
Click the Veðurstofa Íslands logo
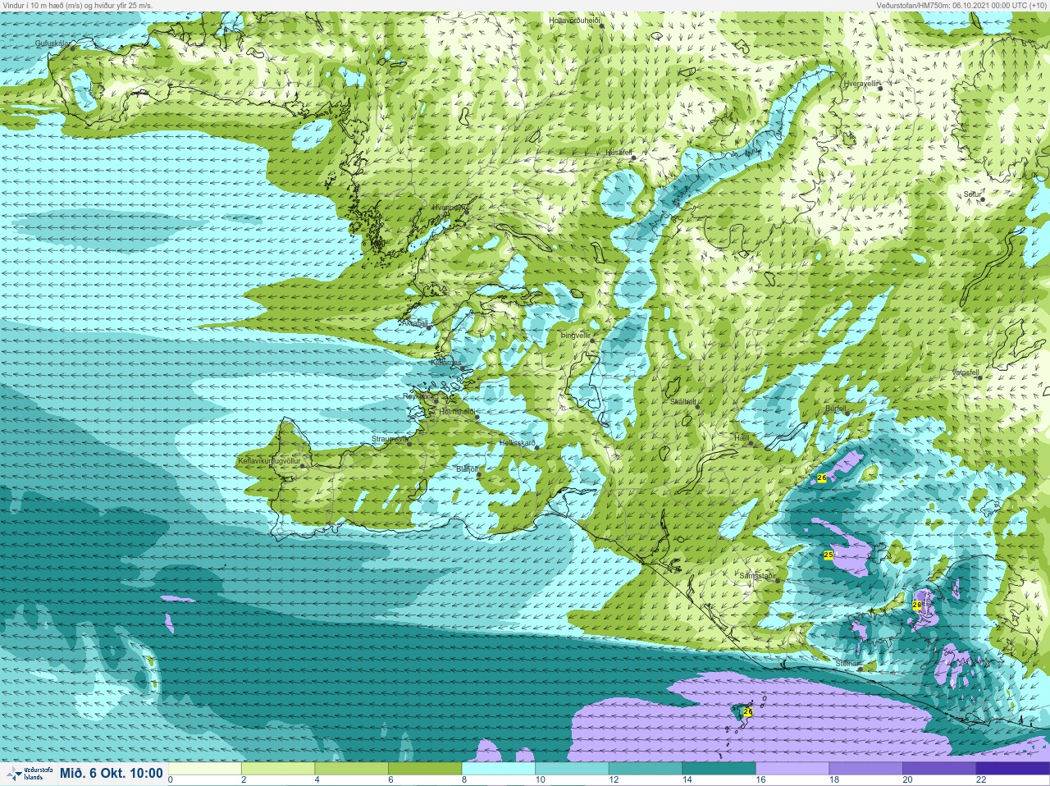[x=29, y=774]
